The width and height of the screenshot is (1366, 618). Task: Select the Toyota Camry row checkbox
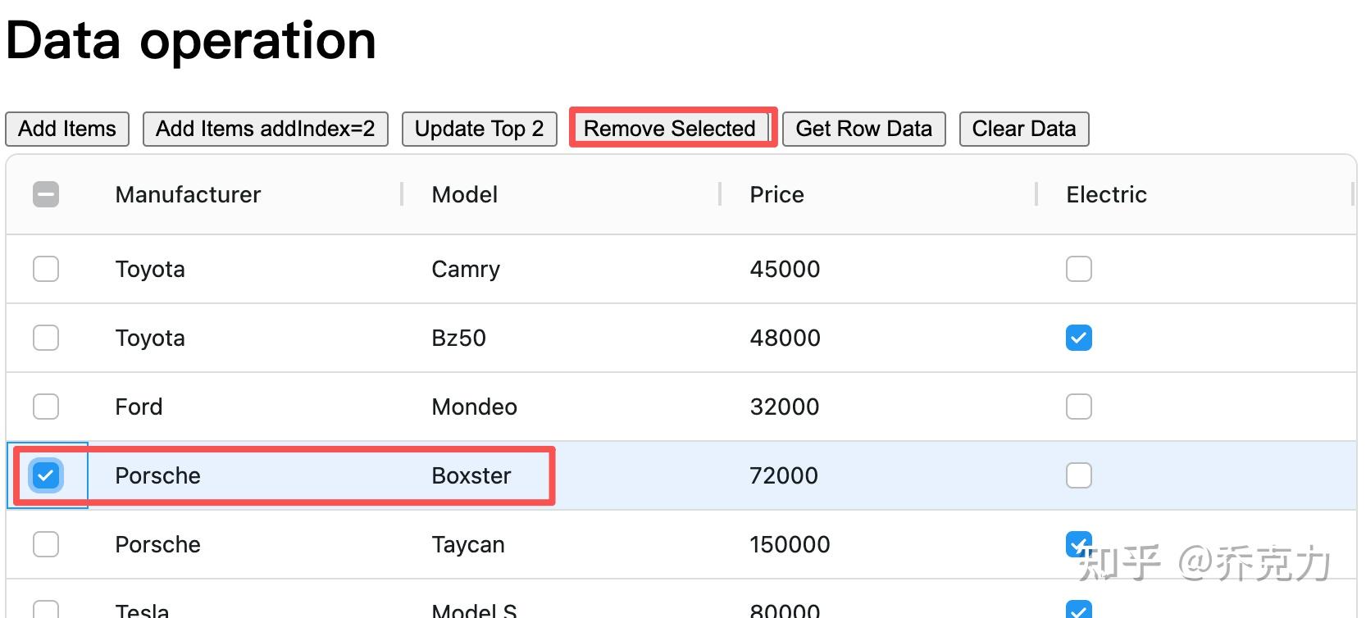point(46,269)
